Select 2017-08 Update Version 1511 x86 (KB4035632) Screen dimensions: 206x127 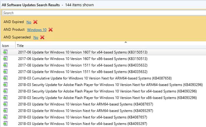83,72
